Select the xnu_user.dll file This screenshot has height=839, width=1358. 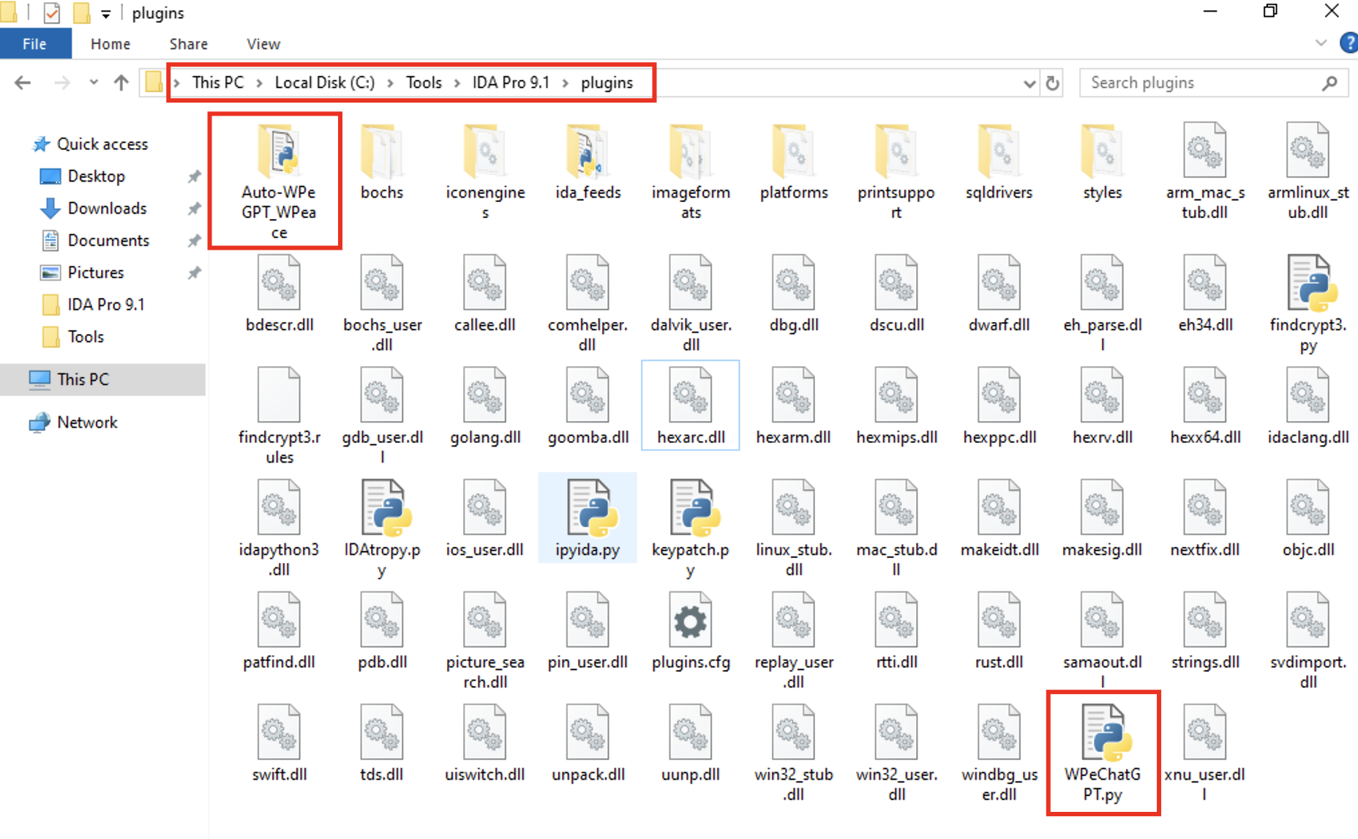(1205, 753)
